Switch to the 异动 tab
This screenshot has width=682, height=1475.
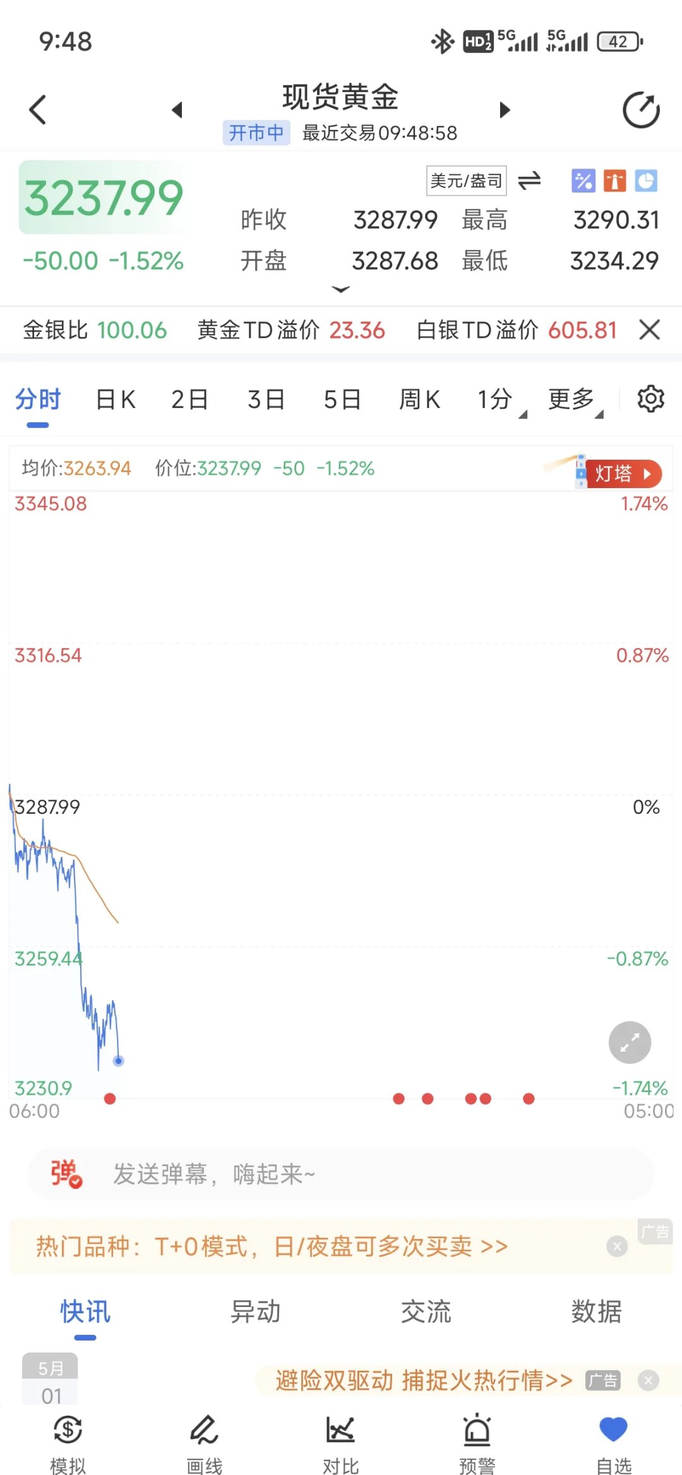(255, 1311)
